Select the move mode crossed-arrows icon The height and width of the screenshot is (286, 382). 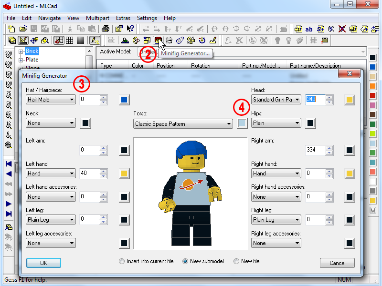point(34,40)
